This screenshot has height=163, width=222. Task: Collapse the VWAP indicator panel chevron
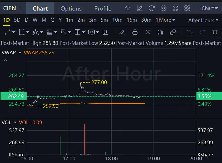[6, 61]
